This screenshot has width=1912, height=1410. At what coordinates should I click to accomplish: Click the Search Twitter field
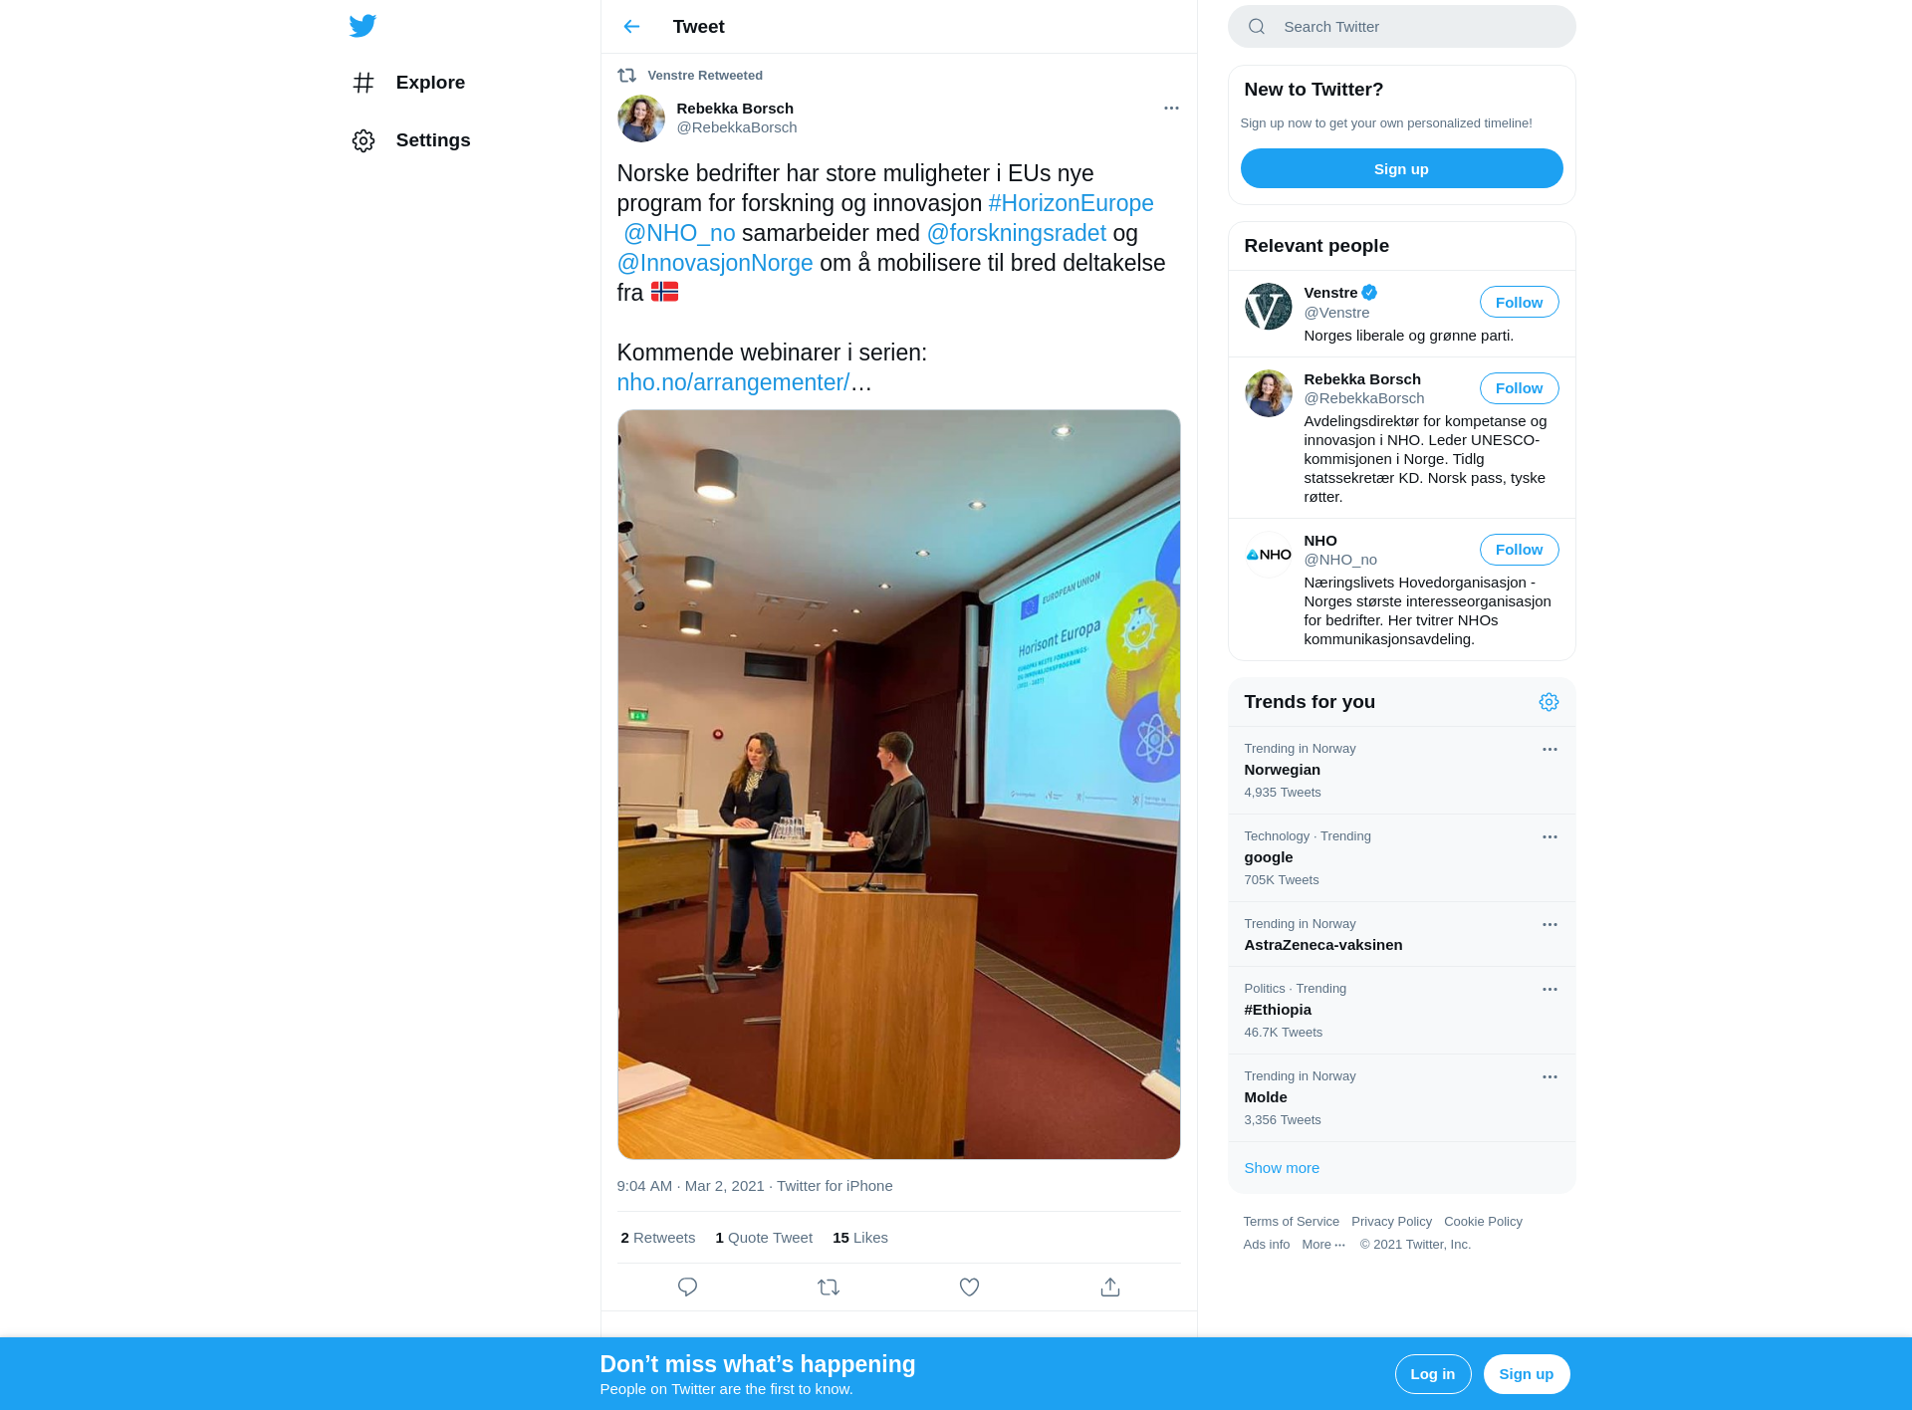pyautogui.click(x=1401, y=27)
